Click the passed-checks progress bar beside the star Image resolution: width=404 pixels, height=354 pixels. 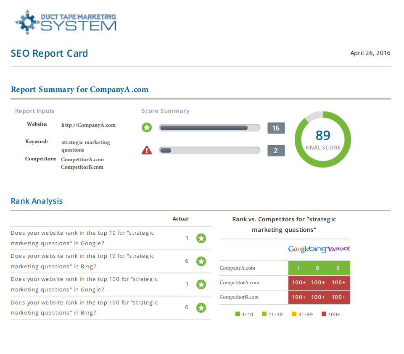coord(209,128)
